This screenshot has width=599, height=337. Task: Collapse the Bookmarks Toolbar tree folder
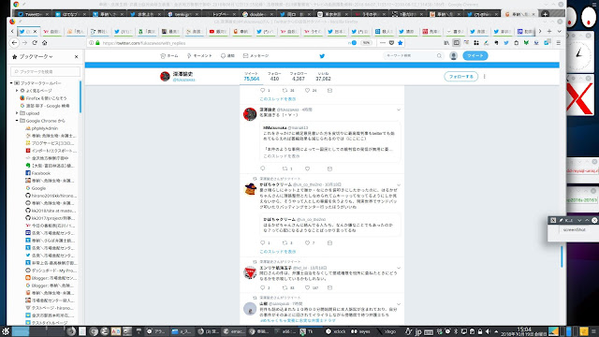[11, 83]
